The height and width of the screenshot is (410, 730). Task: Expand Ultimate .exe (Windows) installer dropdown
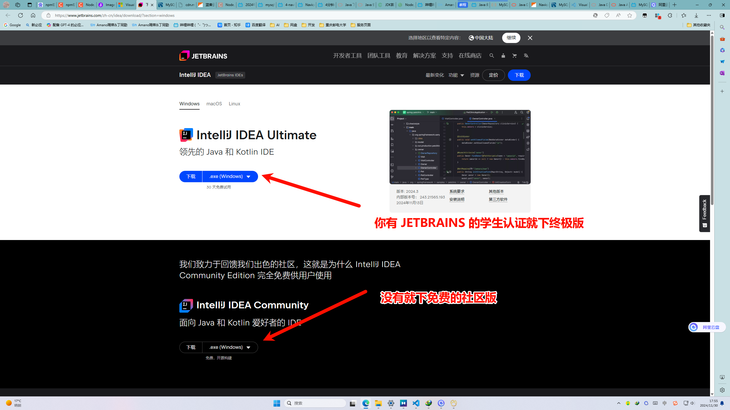pos(230,177)
